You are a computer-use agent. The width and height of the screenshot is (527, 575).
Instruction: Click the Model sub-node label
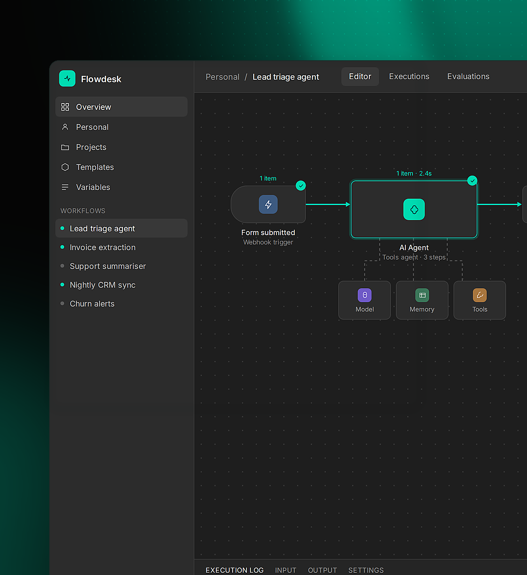(365, 309)
